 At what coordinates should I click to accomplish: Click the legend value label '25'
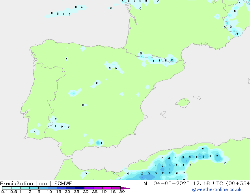coord(76,191)
